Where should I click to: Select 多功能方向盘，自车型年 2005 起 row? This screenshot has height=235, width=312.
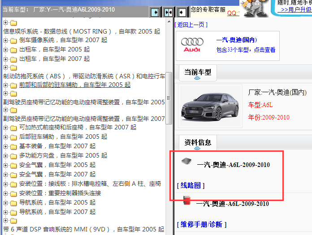tap(63, 155)
